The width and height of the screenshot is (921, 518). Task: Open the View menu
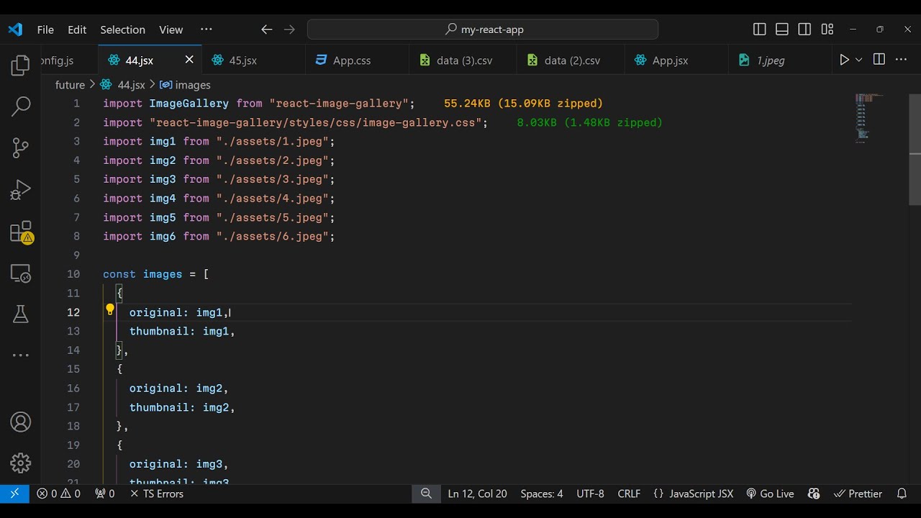[171, 29]
